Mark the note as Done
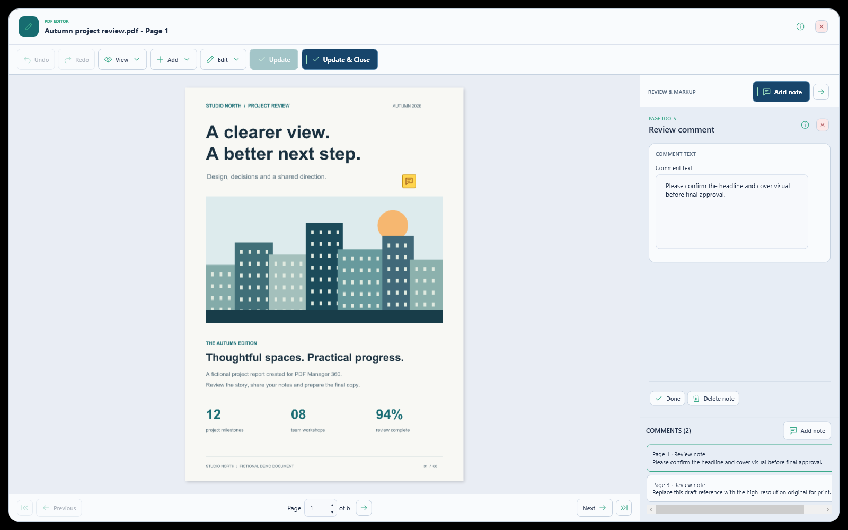The image size is (848, 530). [668, 399]
